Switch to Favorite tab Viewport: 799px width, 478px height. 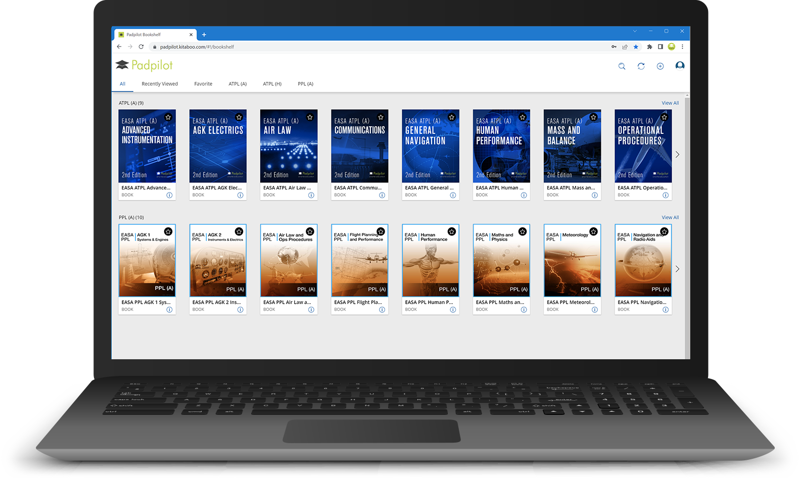tap(203, 84)
